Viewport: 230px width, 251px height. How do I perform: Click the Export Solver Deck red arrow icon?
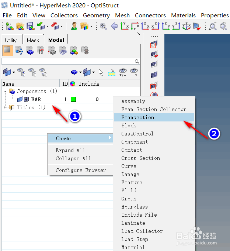click(55, 26)
